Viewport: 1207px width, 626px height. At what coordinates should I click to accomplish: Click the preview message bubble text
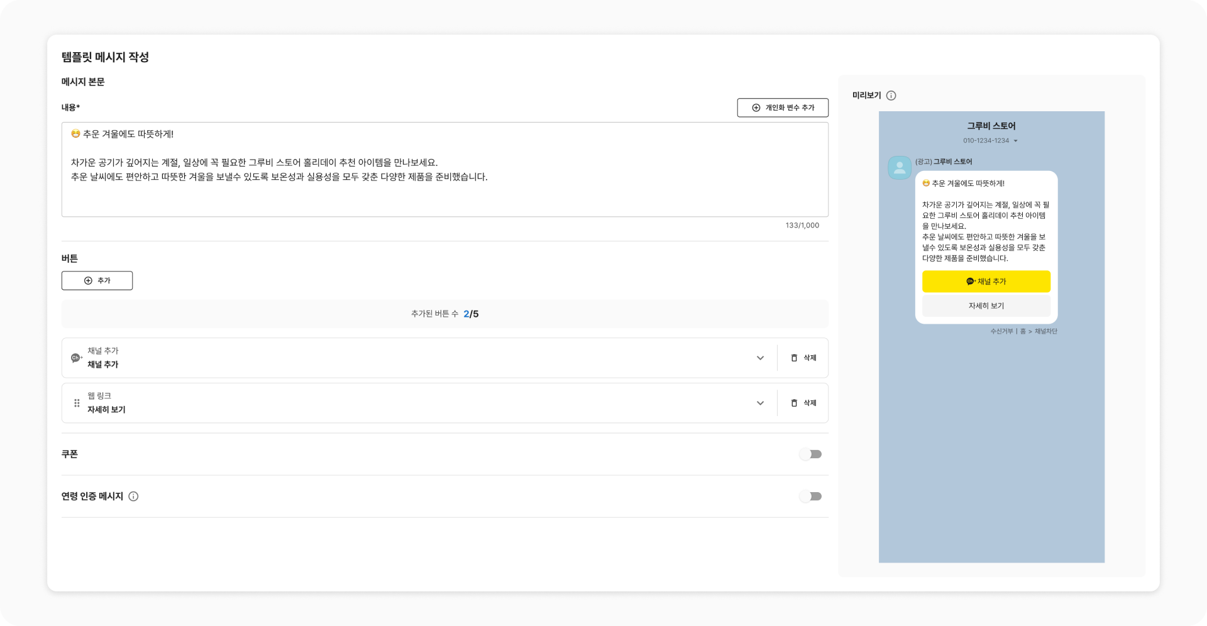pos(985,231)
